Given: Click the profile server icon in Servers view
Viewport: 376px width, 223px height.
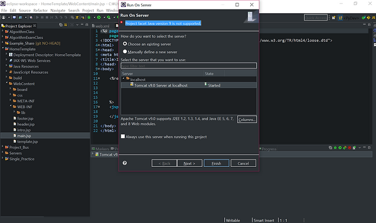Looking at the screenshot, I should [x=344, y=148].
